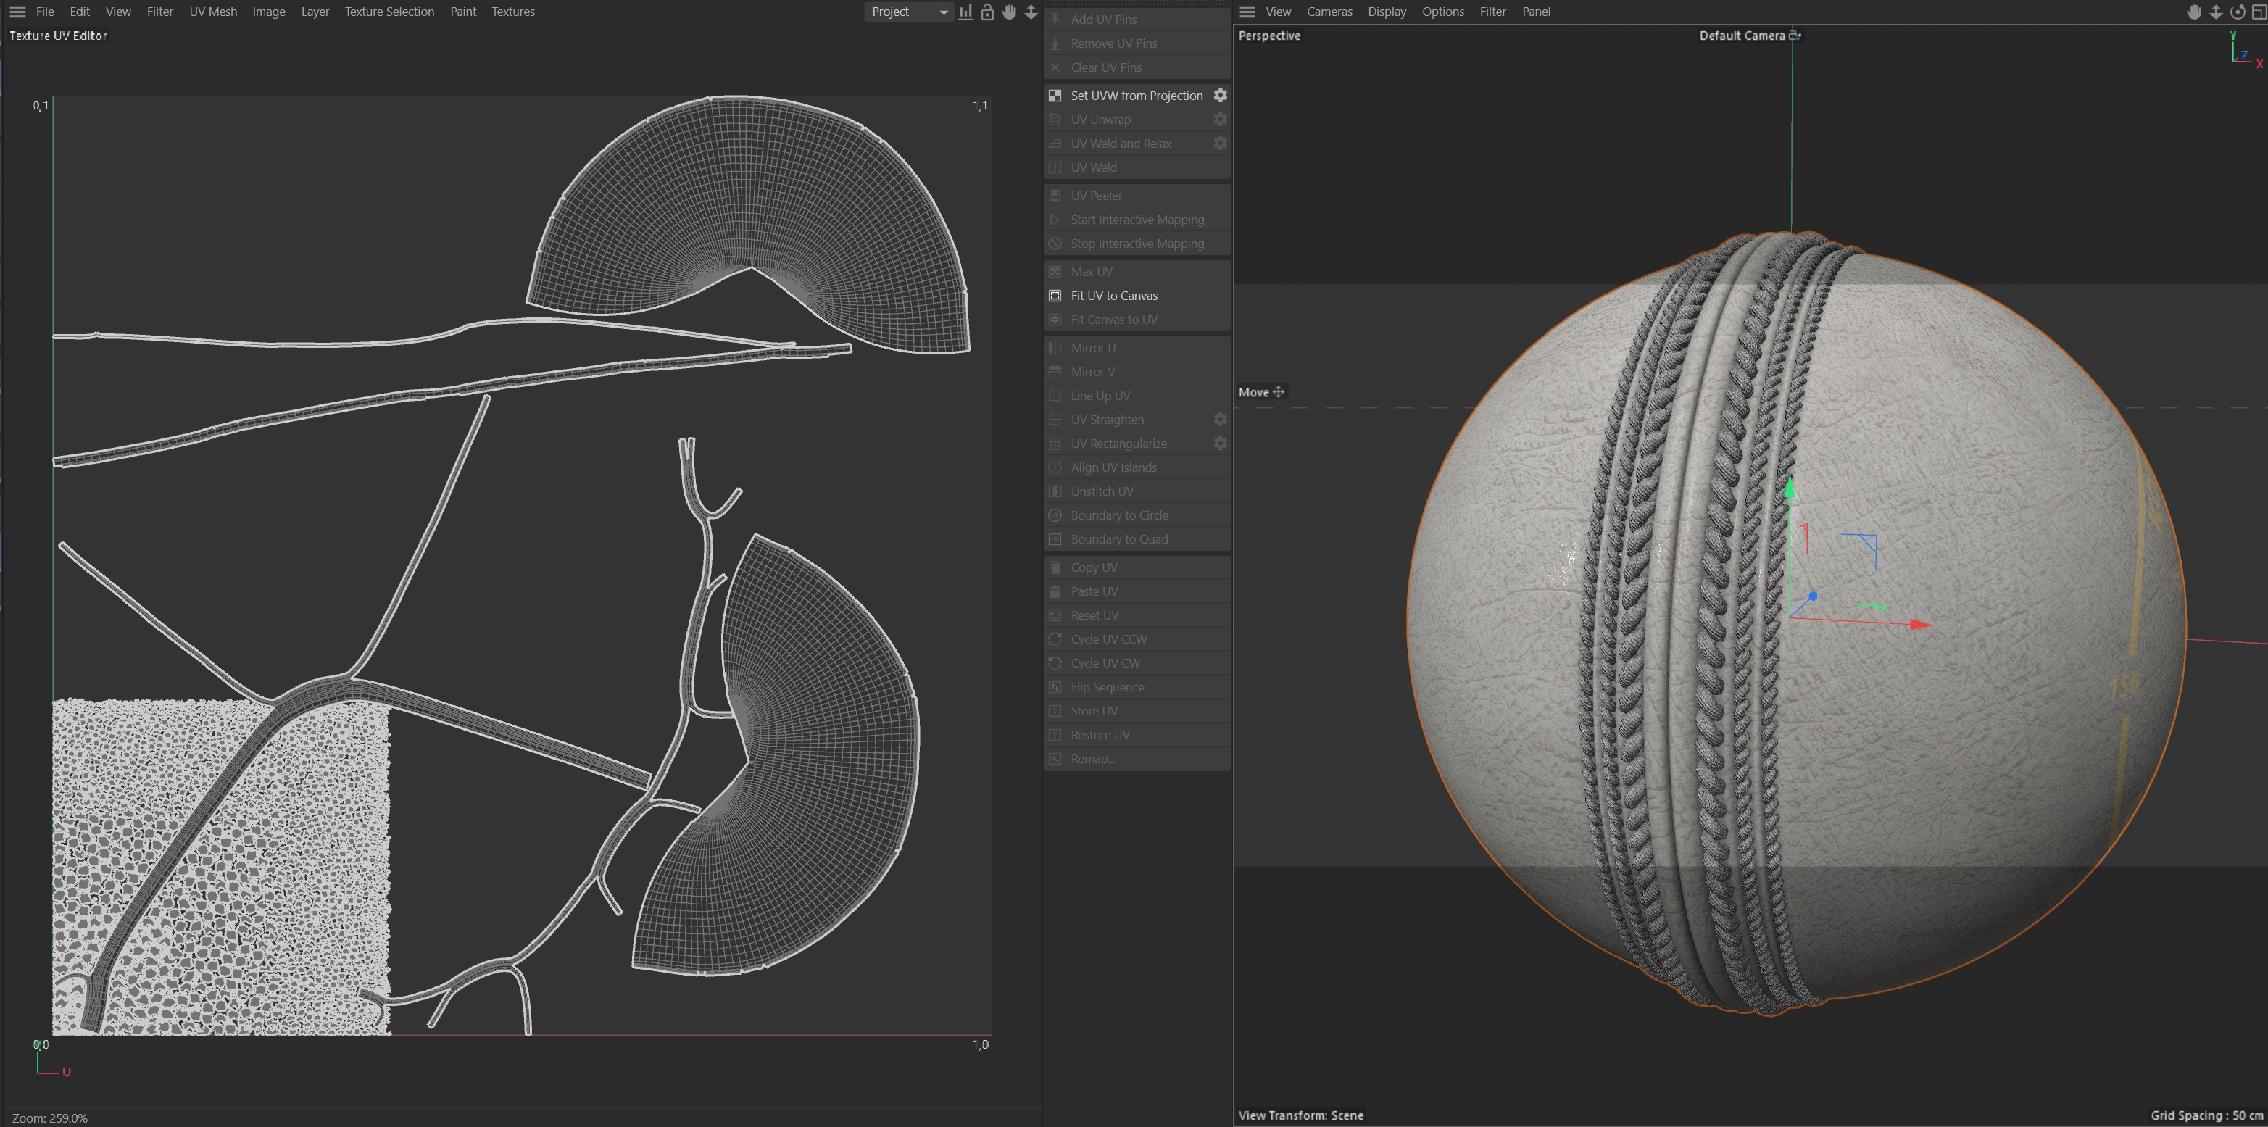Open the Cameras menu in viewport

click(x=1329, y=12)
